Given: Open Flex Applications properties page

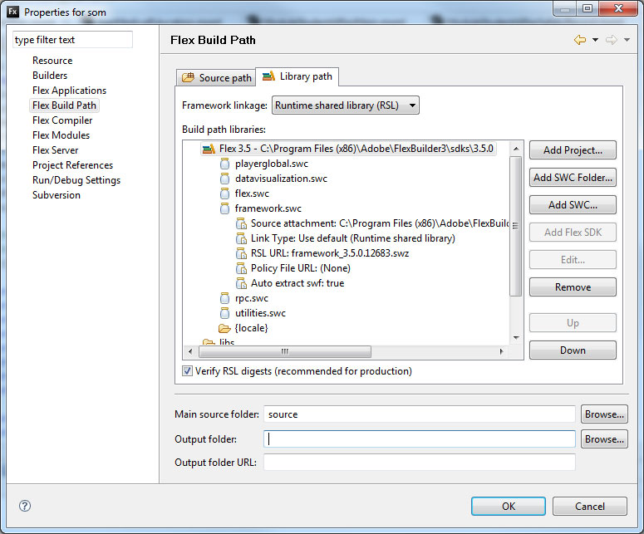Looking at the screenshot, I should tap(69, 91).
